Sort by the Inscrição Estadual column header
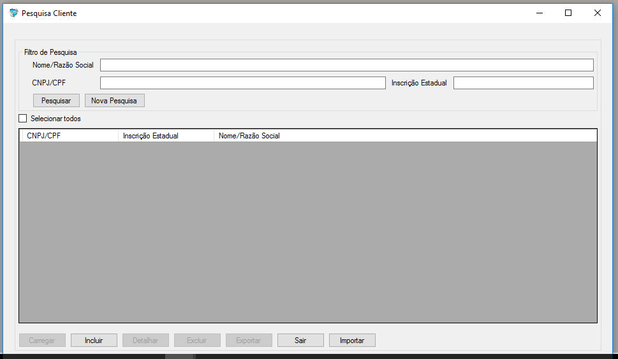Screen dimensions: 618x359 pyautogui.click(x=166, y=136)
